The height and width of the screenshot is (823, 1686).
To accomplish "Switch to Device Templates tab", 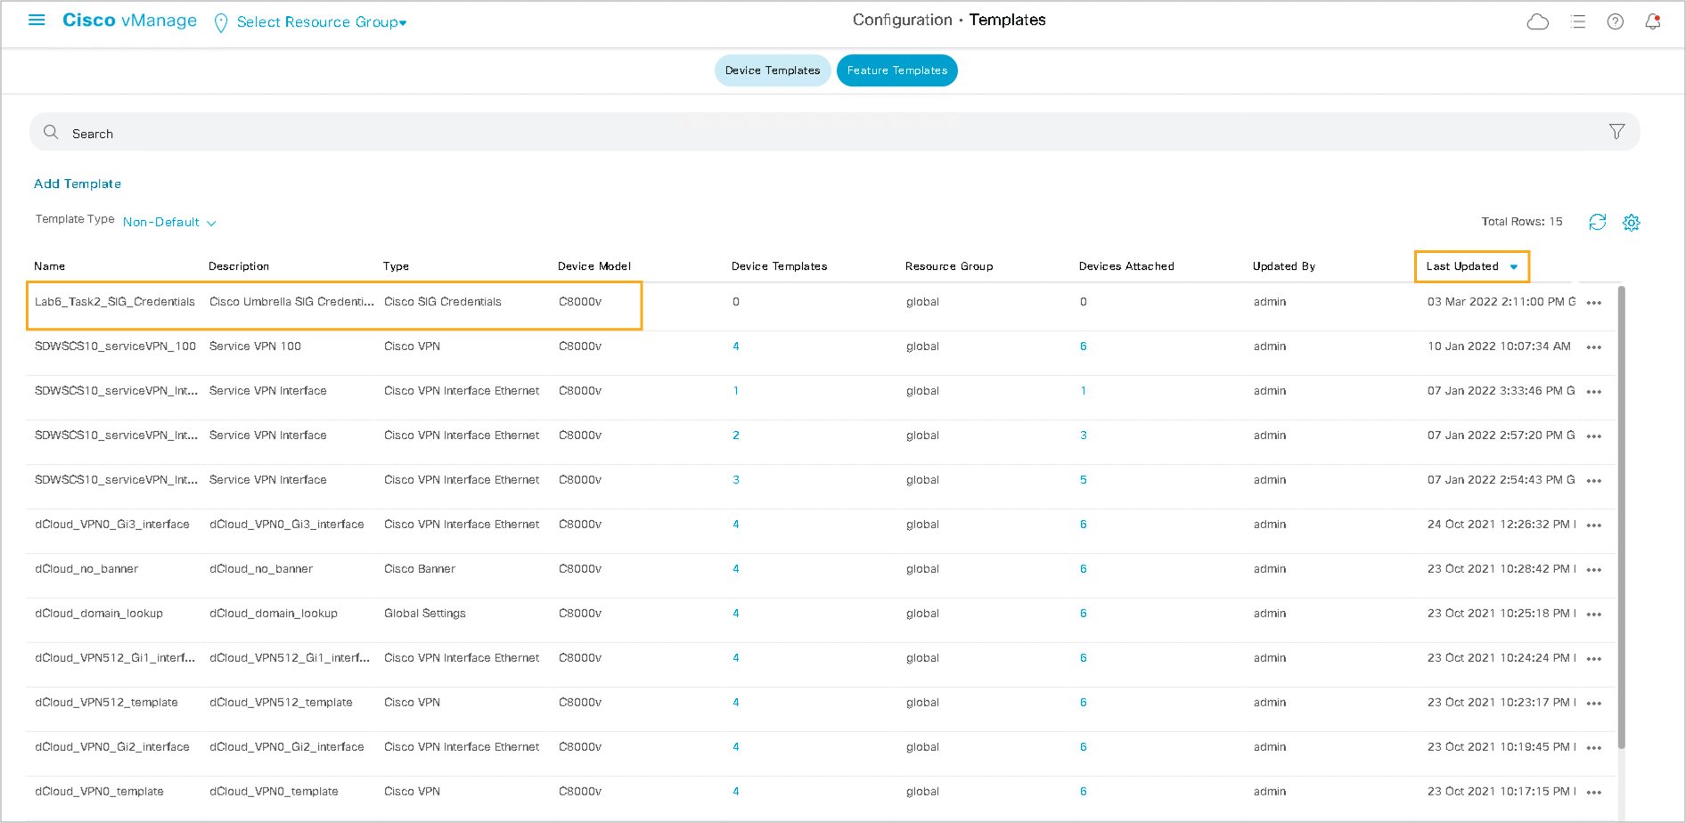I will (x=773, y=70).
